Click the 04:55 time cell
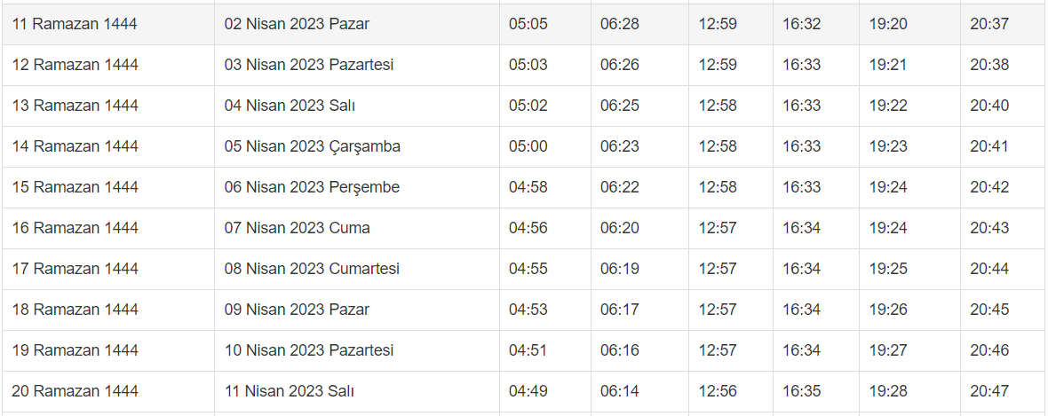 pyautogui.click(x=528, y=269)
